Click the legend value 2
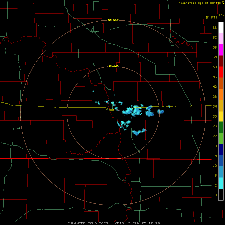225x225 pixels. tap(215, 185)
